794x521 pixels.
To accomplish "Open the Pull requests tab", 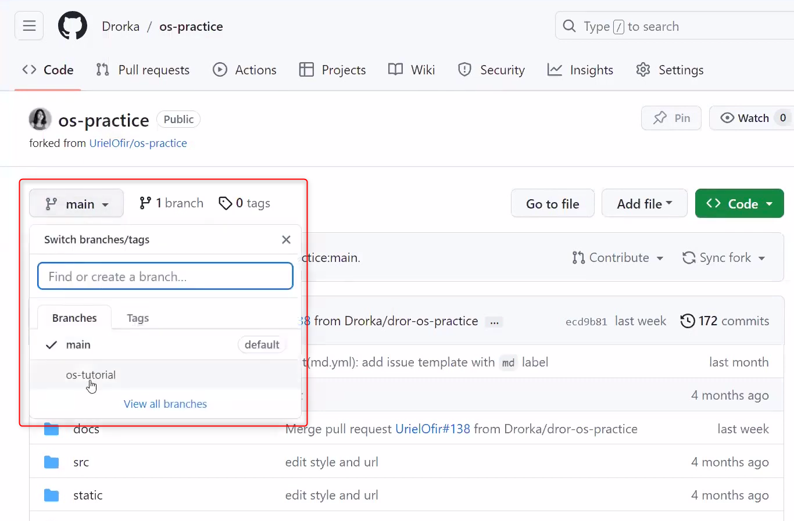I will tap(142, 70).
